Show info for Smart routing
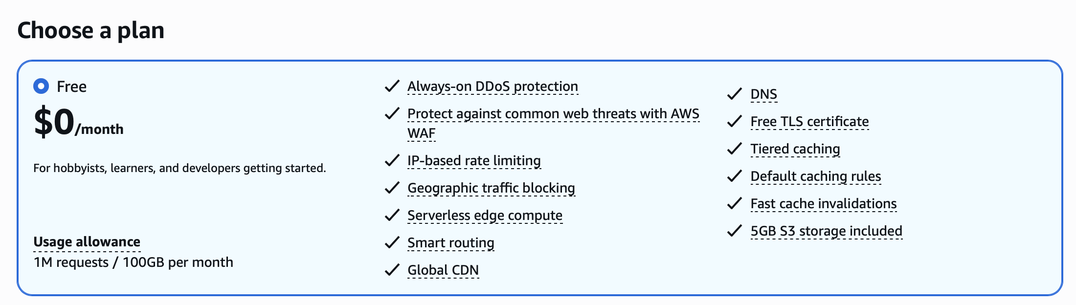The width and height of the screenshot is (1076, 305). point(450,243)
